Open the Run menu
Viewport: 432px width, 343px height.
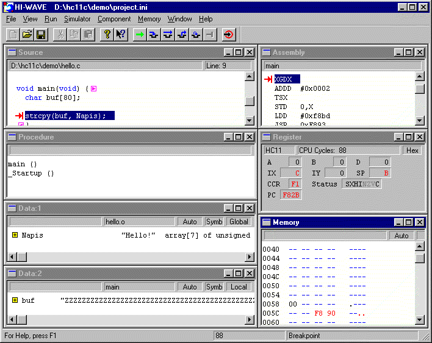coord(51,19)
